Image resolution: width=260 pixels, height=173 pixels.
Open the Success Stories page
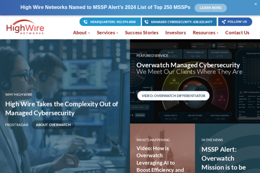point(142,33)
